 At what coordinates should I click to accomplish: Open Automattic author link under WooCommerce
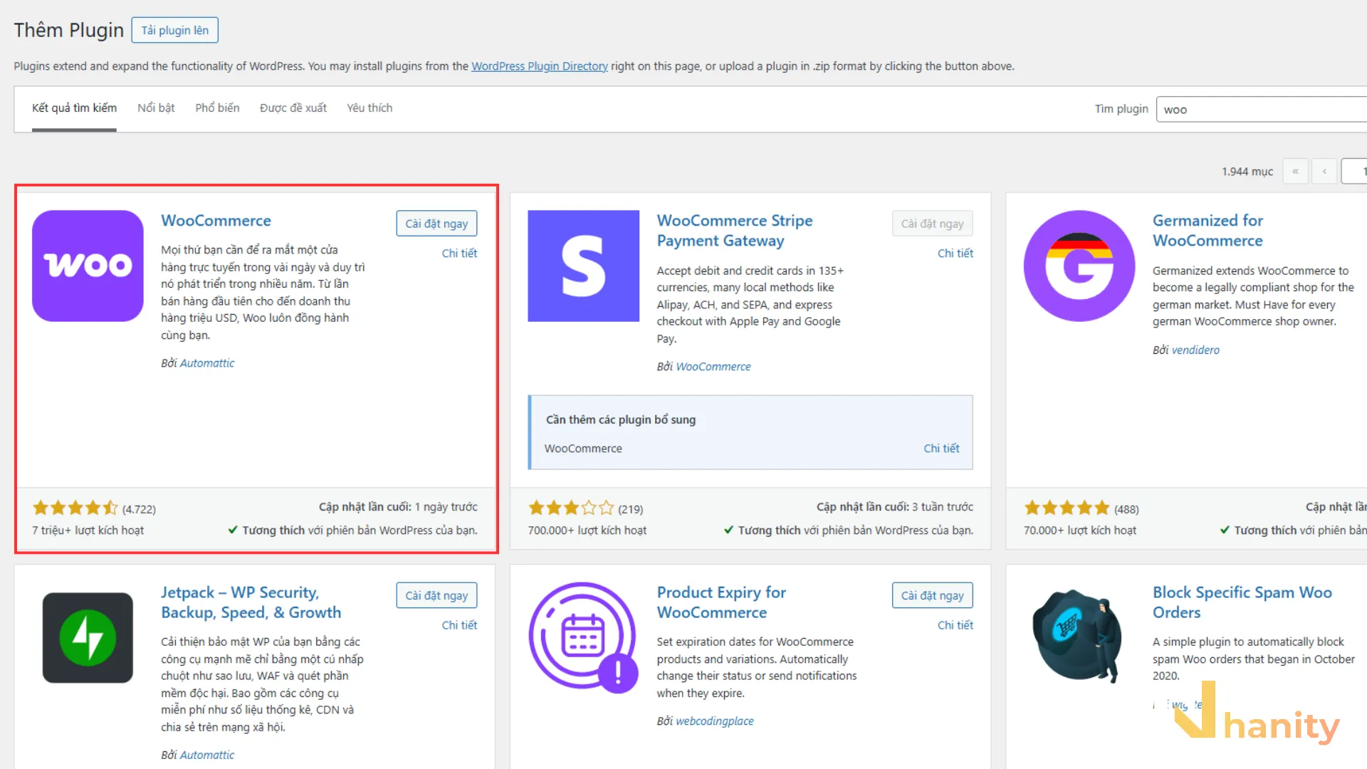[206, 363]
